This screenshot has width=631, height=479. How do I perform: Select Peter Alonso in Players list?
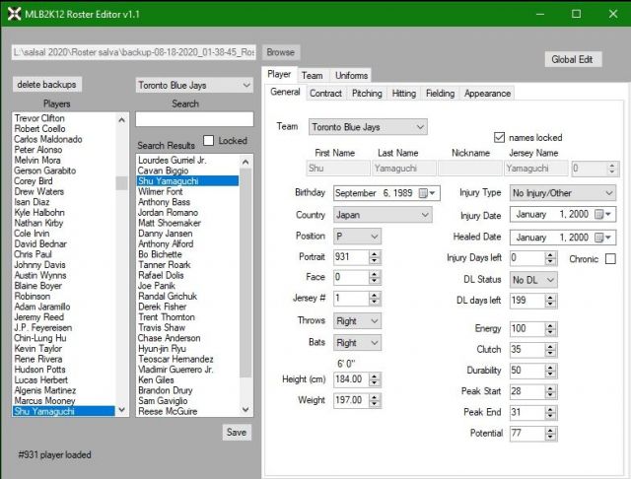[x=38, y=150]
